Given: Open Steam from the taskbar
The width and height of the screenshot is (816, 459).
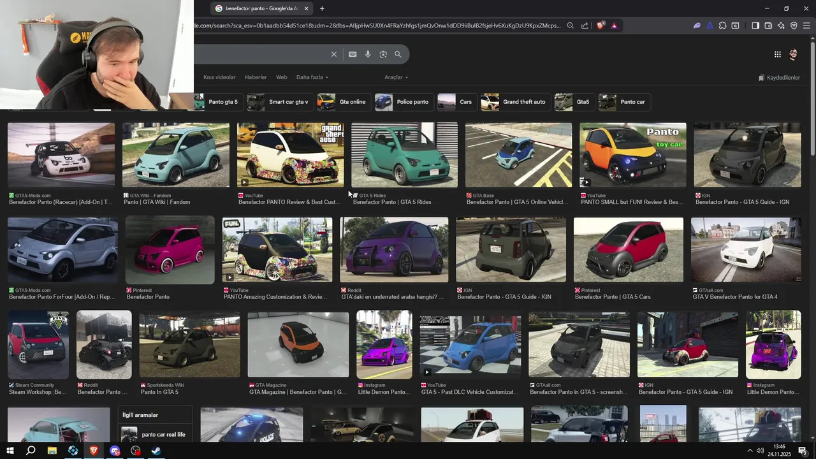Looking at the screenshot, I should [156, 451].
